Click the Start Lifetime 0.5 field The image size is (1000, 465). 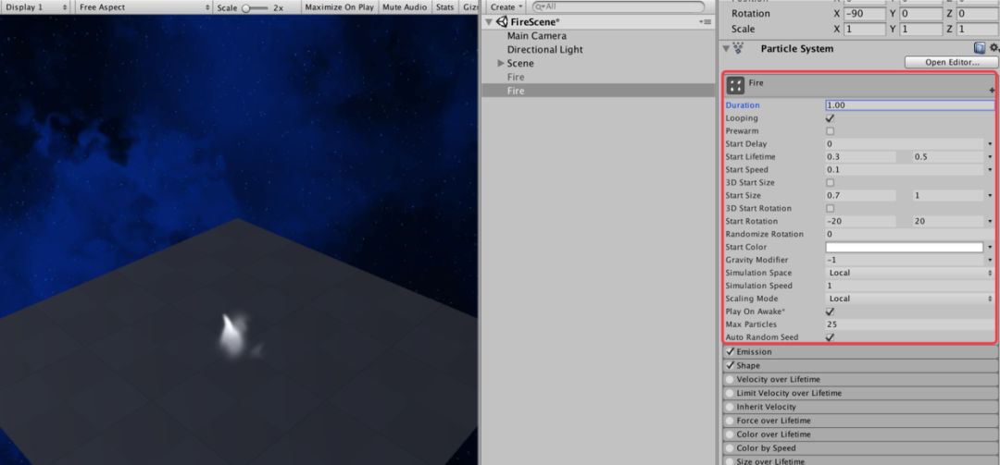pyautogui.click(x=948, y=157)
